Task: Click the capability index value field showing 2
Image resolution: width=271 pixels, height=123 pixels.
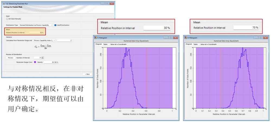Action: point(64,40)
